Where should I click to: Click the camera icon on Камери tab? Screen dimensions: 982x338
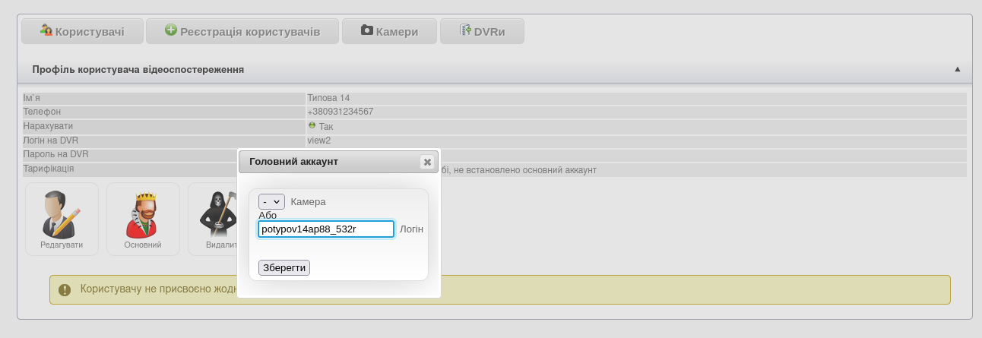367,30
